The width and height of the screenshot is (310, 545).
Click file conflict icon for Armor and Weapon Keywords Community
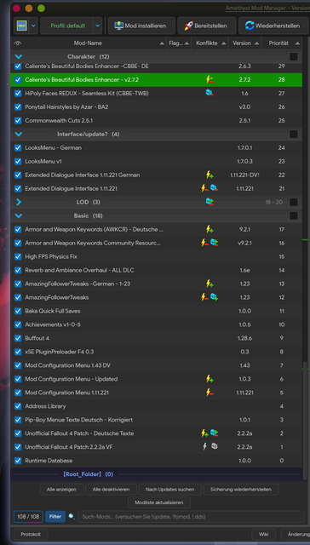[x=214, y=243]
